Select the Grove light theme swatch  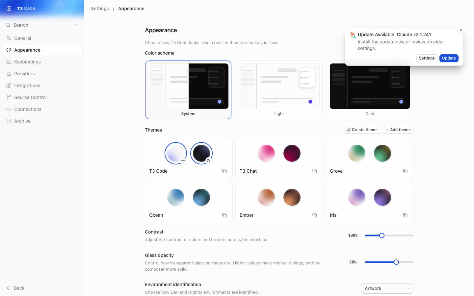357,153
